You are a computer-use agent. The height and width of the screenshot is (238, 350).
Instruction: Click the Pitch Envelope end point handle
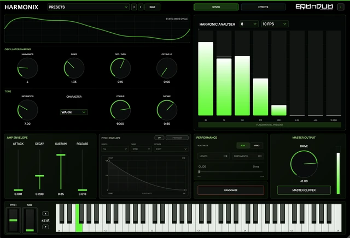tap(185, 190)
